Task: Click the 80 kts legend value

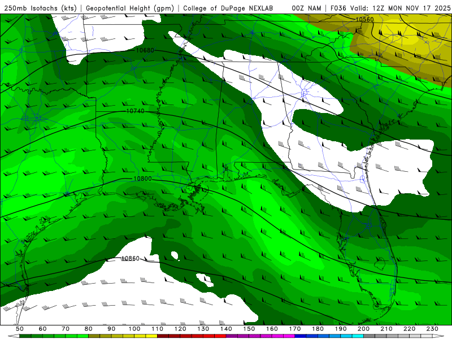Action: pyautogui.click(x=89, y=329)
